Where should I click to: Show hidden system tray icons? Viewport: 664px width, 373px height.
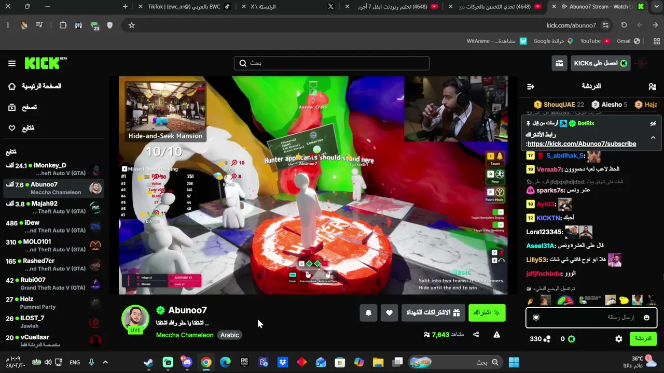tap(105, 363)
